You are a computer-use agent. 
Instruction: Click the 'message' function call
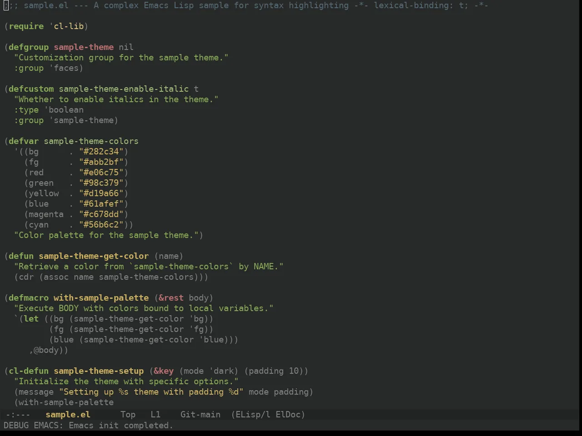coord(36,391)
